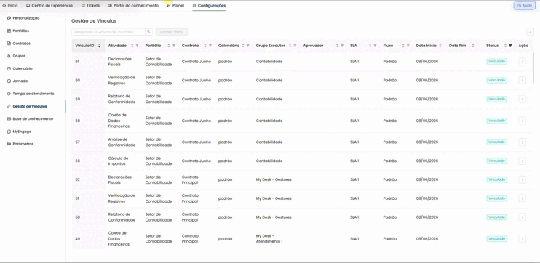Open action menu for Vínculo 51
This screenshot has height=263, width=540.
522,198
